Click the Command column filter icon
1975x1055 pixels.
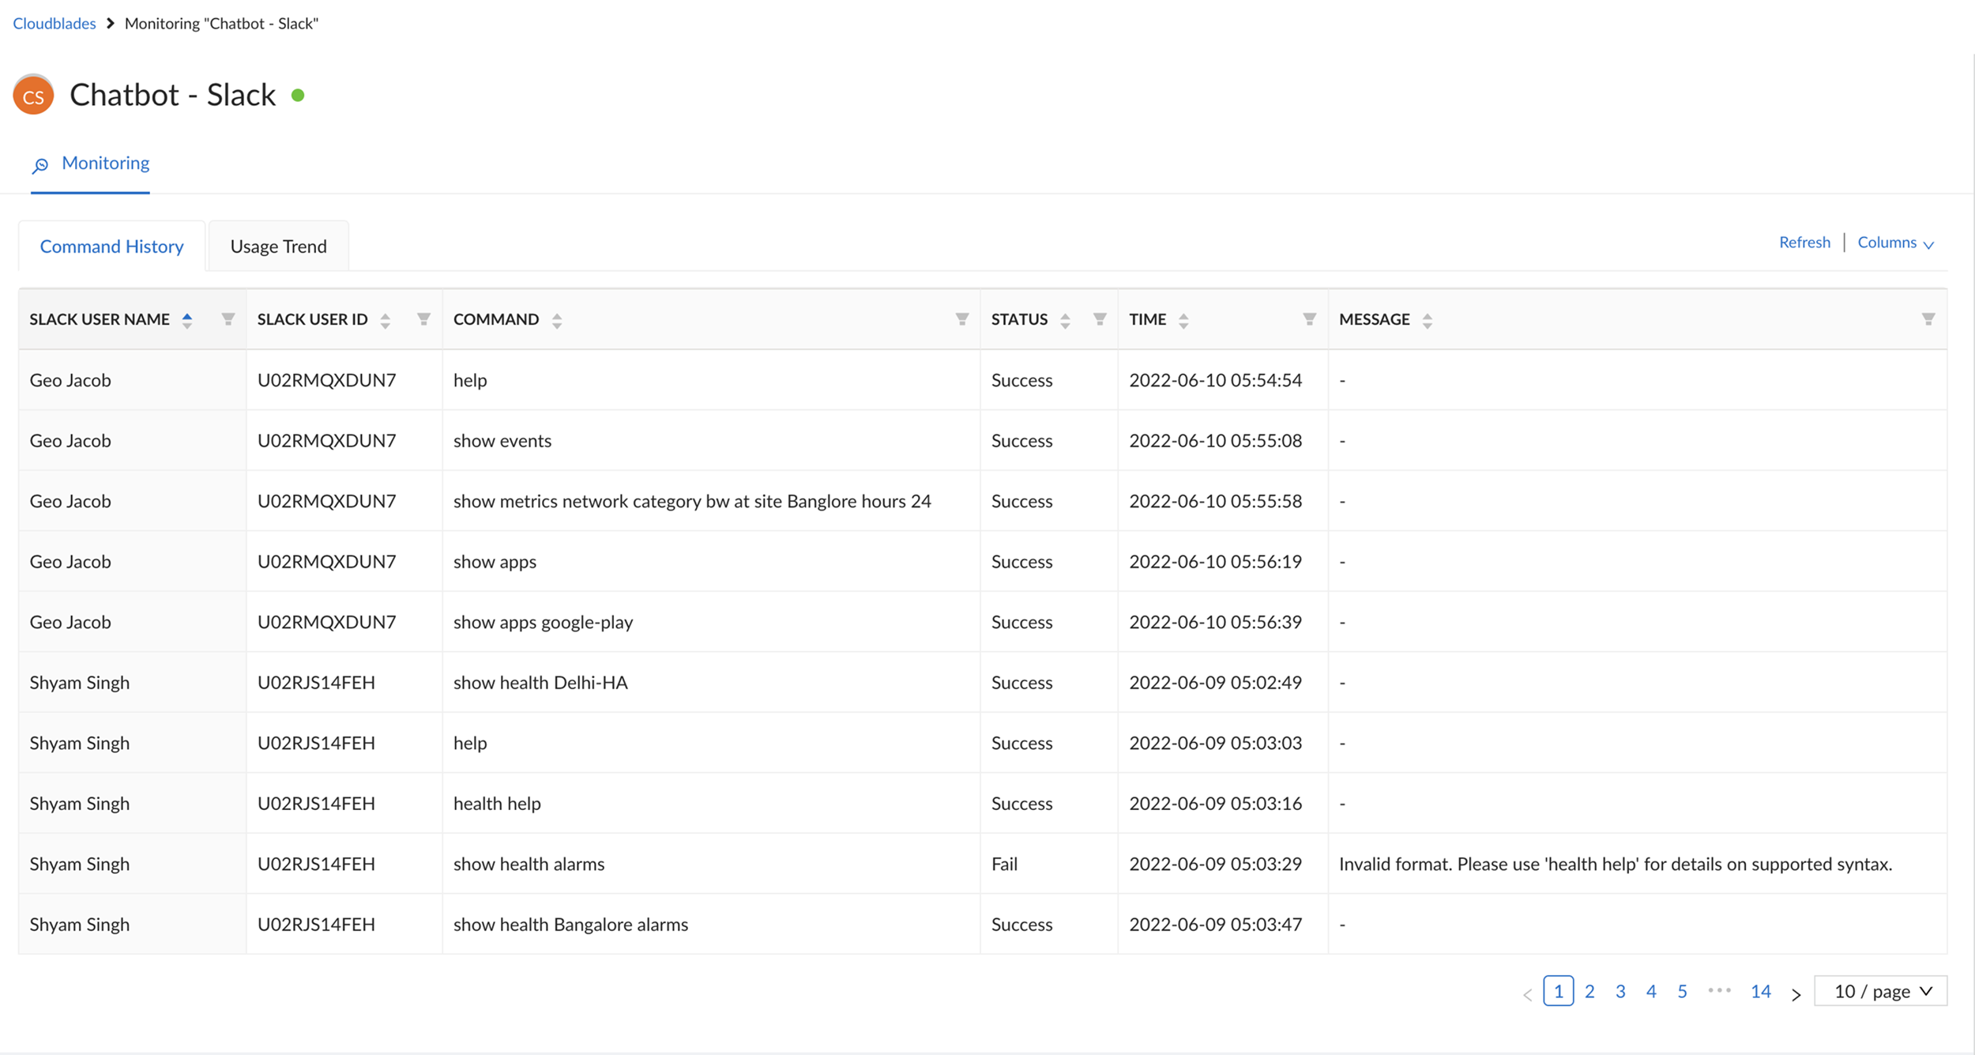point(961,319)
